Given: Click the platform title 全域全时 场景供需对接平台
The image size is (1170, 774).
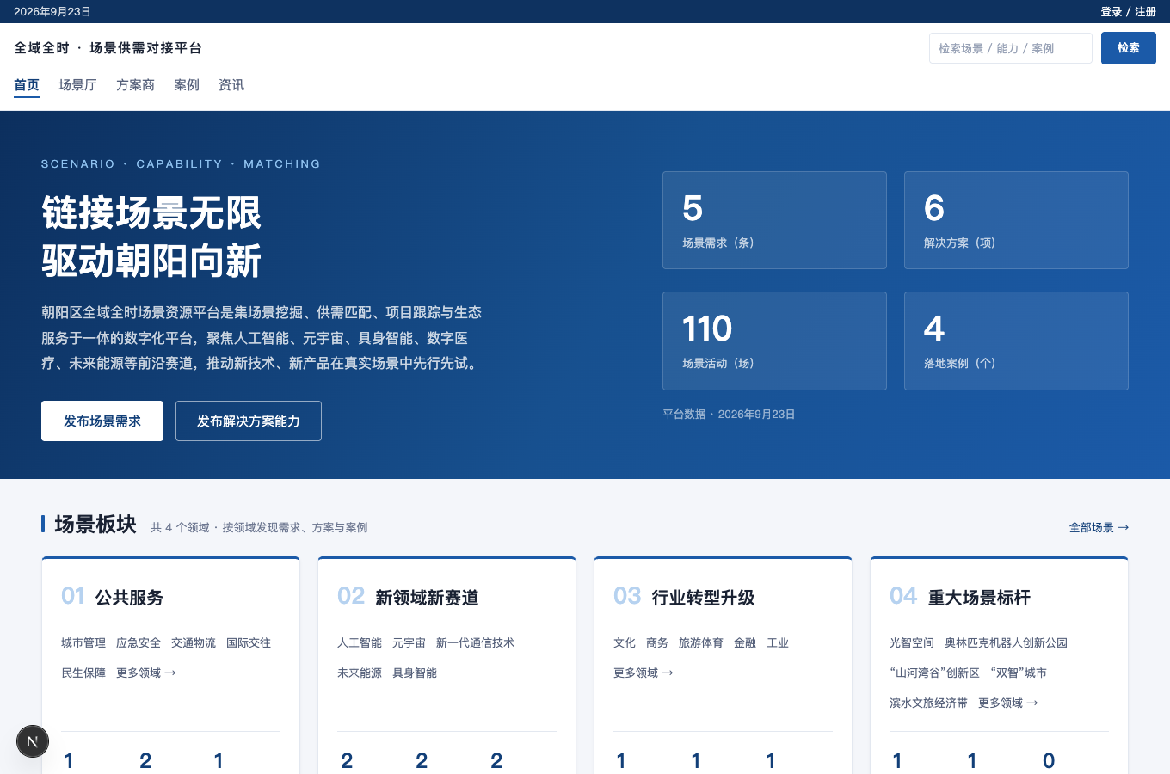Looking at the screenshot, I should click(108, 48).
